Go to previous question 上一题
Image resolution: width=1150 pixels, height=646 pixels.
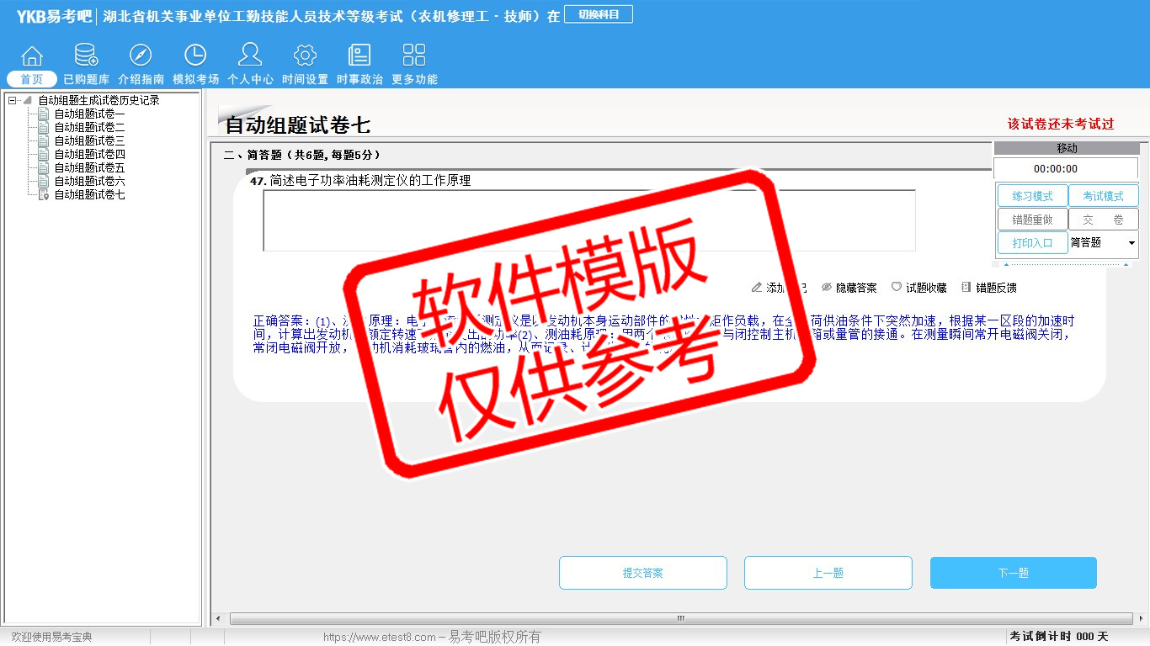click(x=828, y=573)
